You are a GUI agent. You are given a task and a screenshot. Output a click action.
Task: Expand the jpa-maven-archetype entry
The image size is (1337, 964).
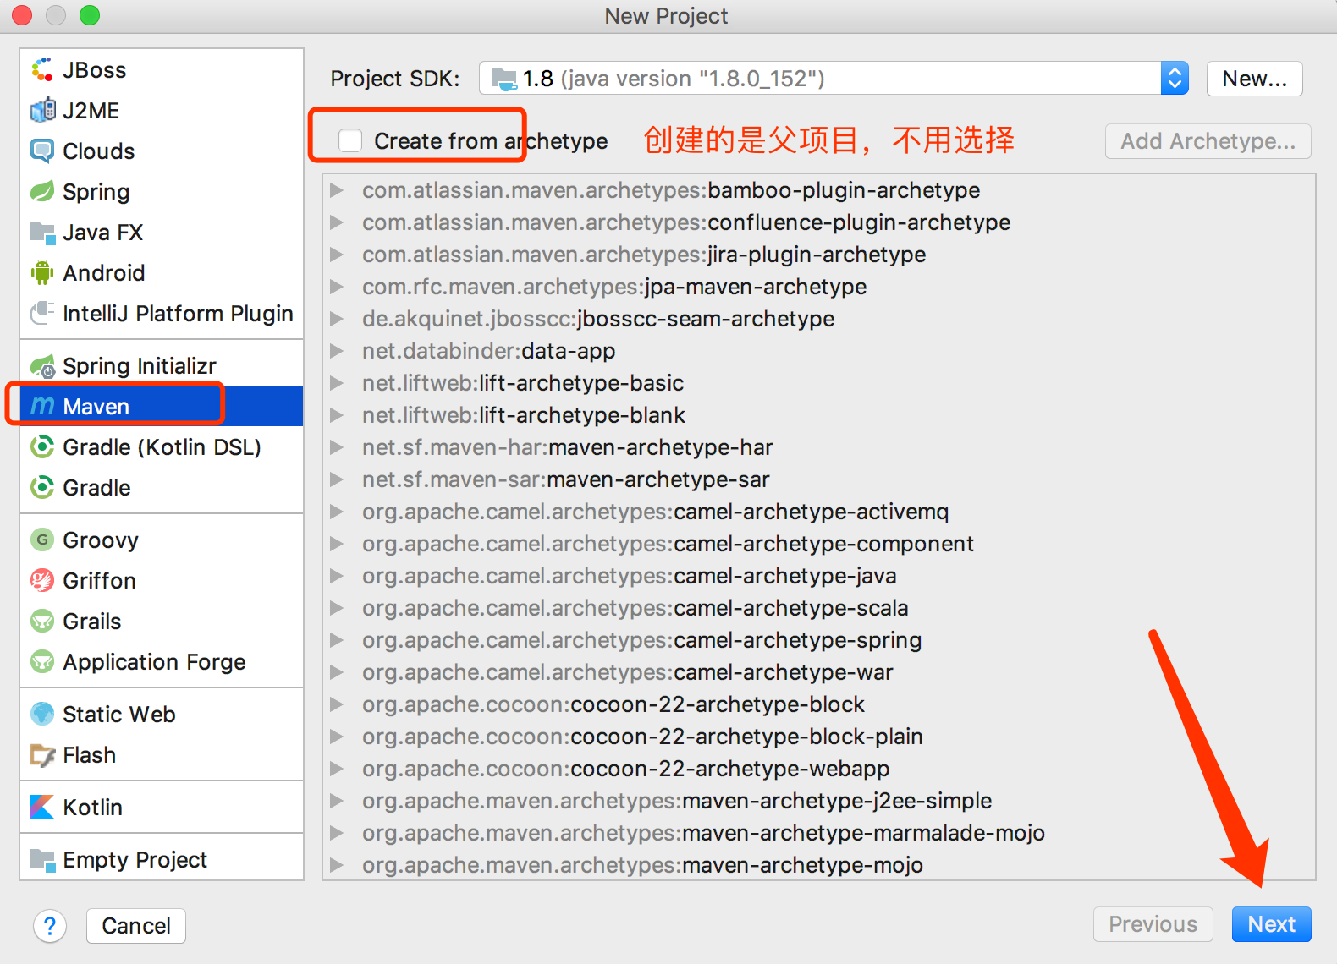[x=337, y=287]
